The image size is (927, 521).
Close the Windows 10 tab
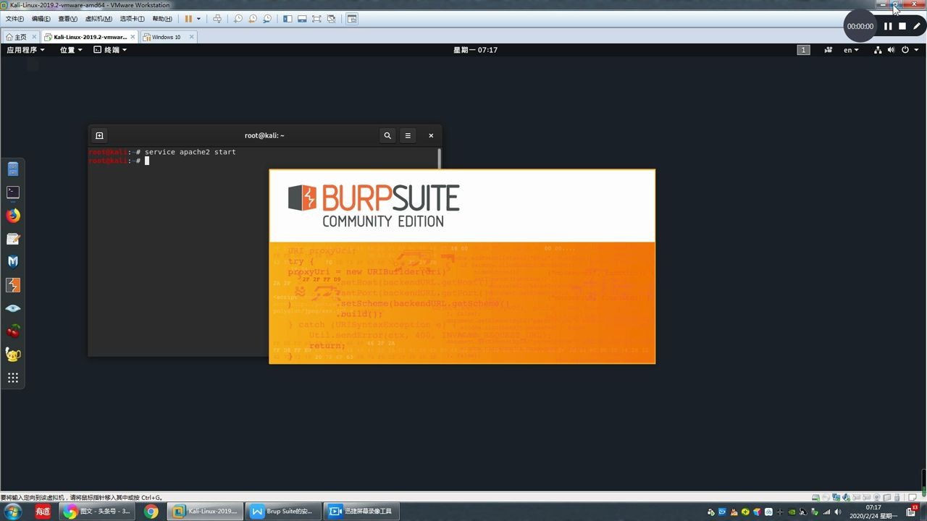tap(192, 37)
